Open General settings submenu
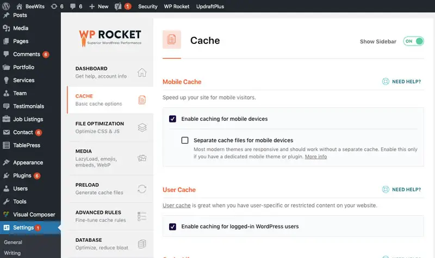 [x=13, y=242]
